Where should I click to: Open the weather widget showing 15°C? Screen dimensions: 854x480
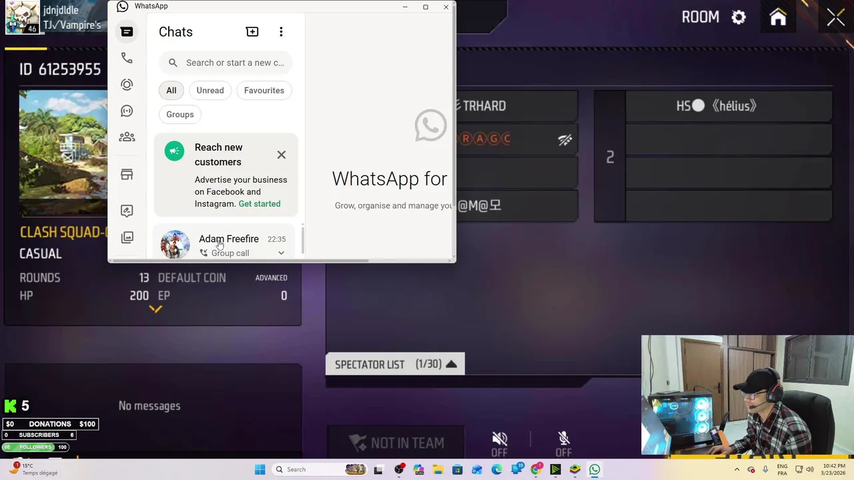point(33,469)
